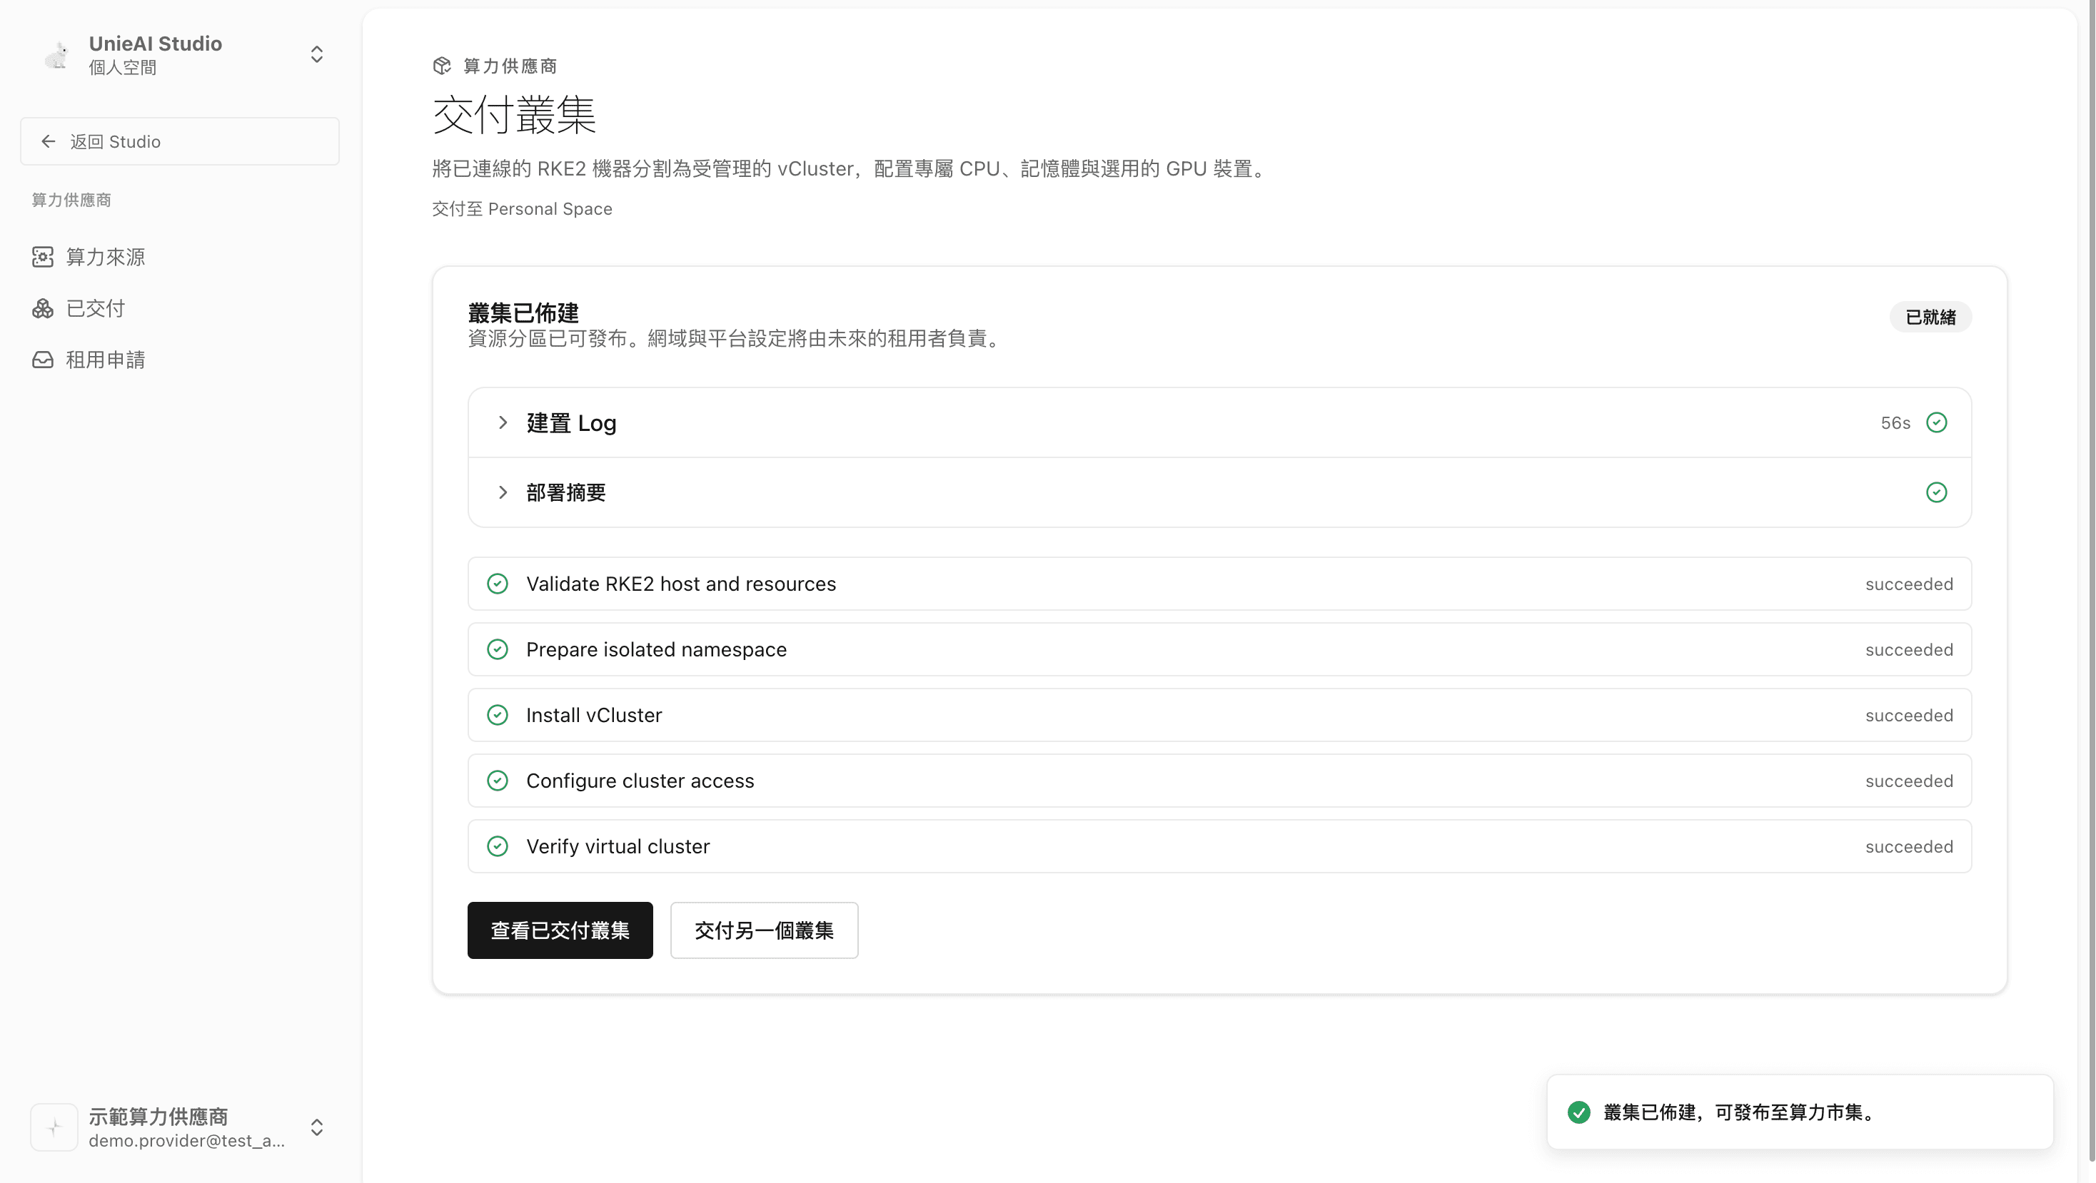Click the 已就緒 status badge
The height and width of the screenshot is (1183, 2096).
point(1930,317)
